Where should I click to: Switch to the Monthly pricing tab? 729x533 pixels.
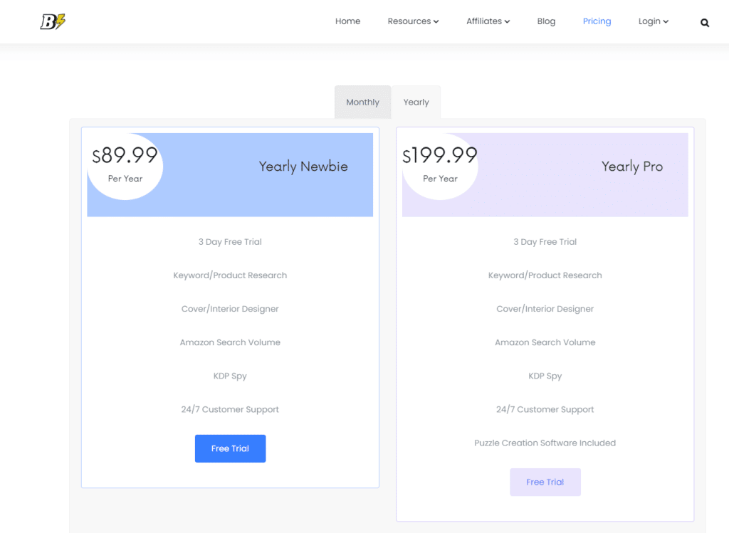pos(362,102)
